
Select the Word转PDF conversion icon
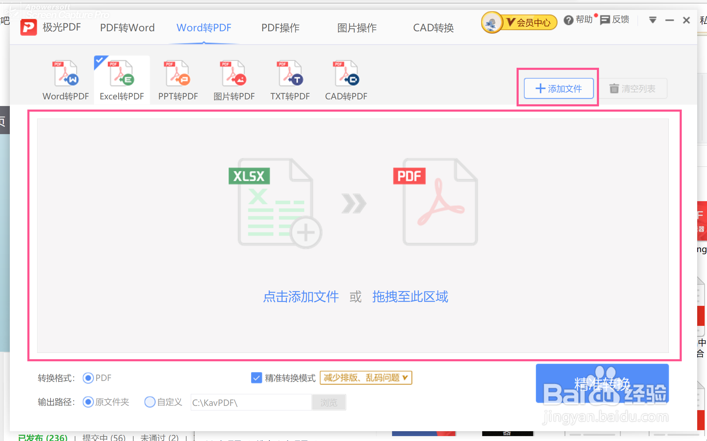tap(66, 73)
